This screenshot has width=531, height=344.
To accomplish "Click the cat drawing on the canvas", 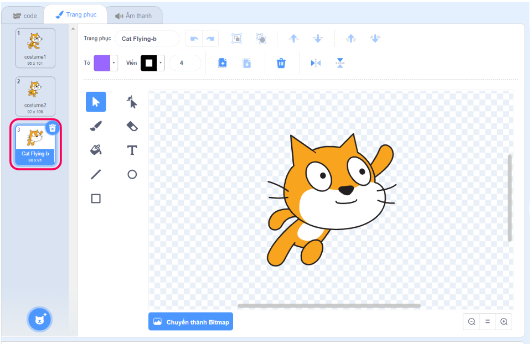I will 332,200.
